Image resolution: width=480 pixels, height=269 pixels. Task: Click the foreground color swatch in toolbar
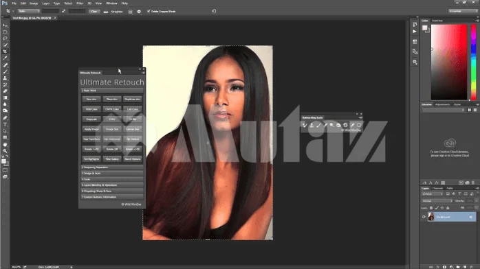pos(3,161)
